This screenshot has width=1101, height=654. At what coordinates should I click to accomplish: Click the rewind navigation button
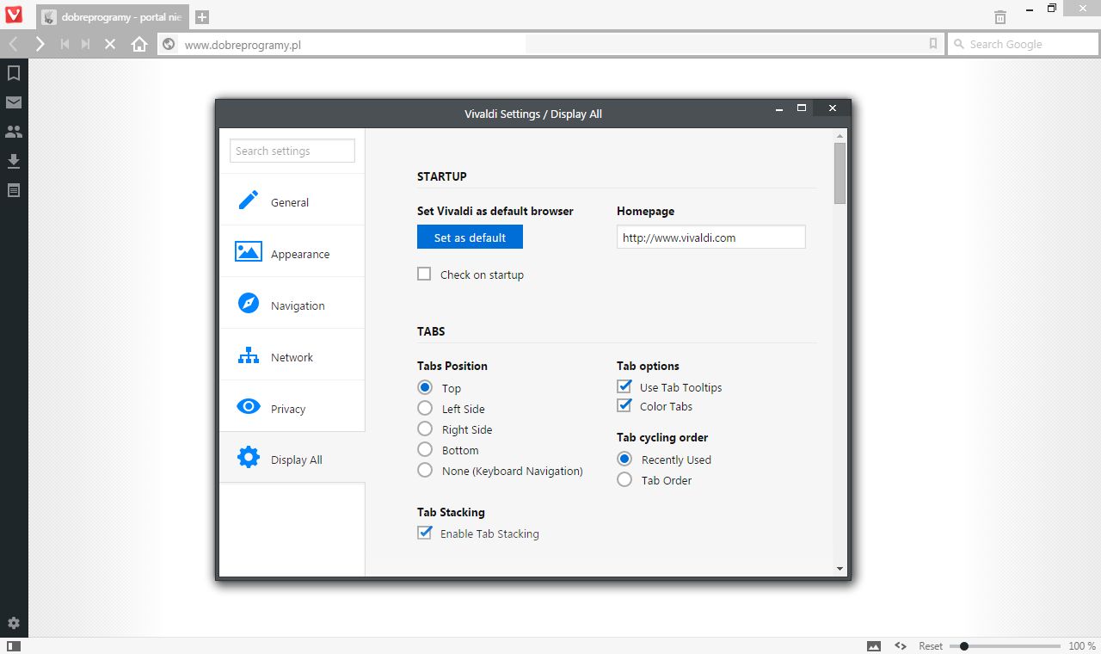pos(65,44)
